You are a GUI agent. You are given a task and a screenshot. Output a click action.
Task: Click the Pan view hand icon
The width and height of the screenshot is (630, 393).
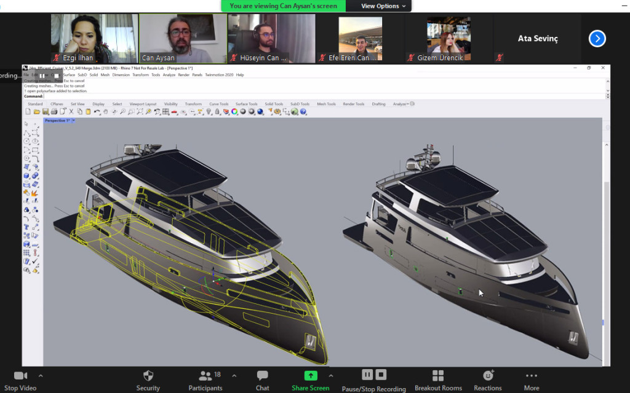pyautogui.click(x=106, y=112)
